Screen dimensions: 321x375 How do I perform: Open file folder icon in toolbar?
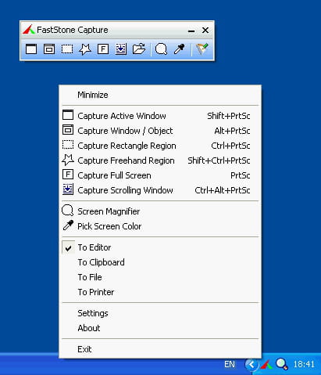tap(139, 49)
